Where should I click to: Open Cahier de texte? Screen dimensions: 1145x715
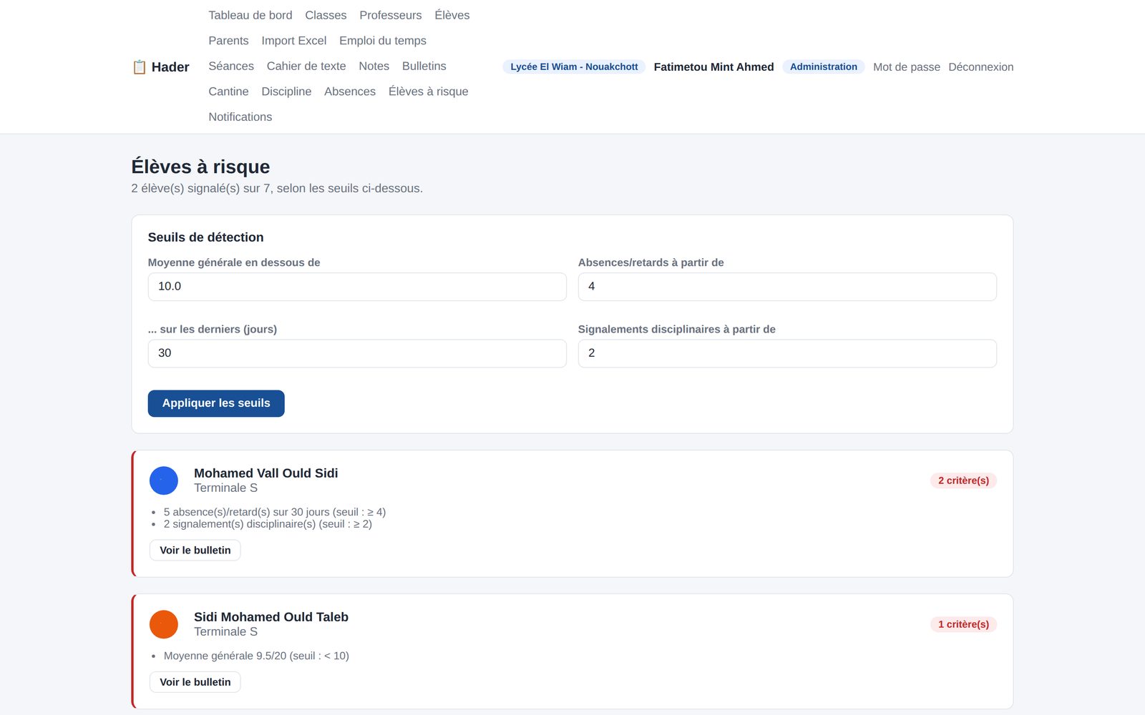(306, 66)
